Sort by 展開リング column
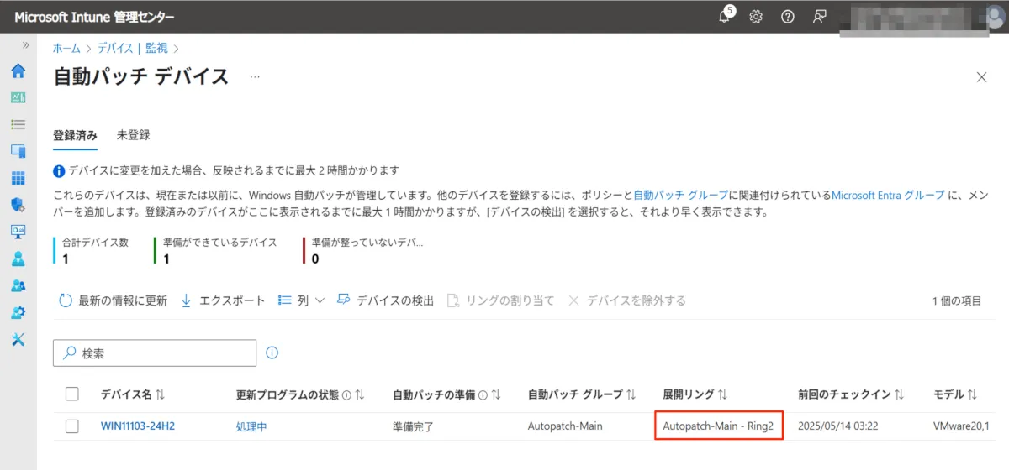The image size is (1009, 470). pos(695,394)
